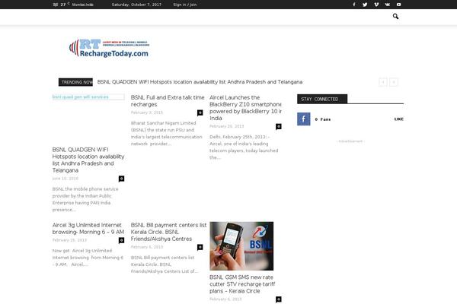Open comment count for BSNL Bill payment centers article

coord(200,247)
